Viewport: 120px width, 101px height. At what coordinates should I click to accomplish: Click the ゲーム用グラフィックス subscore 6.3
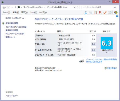[93, 50]
